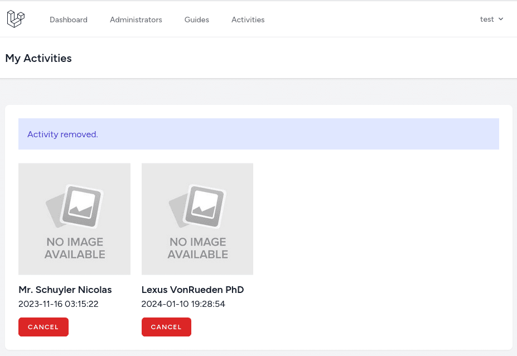Image resolution: width=517 pixels, height=356 pixels.
Task: Click date 2024-01-10 19:28:54
Action: click(183, 304)
